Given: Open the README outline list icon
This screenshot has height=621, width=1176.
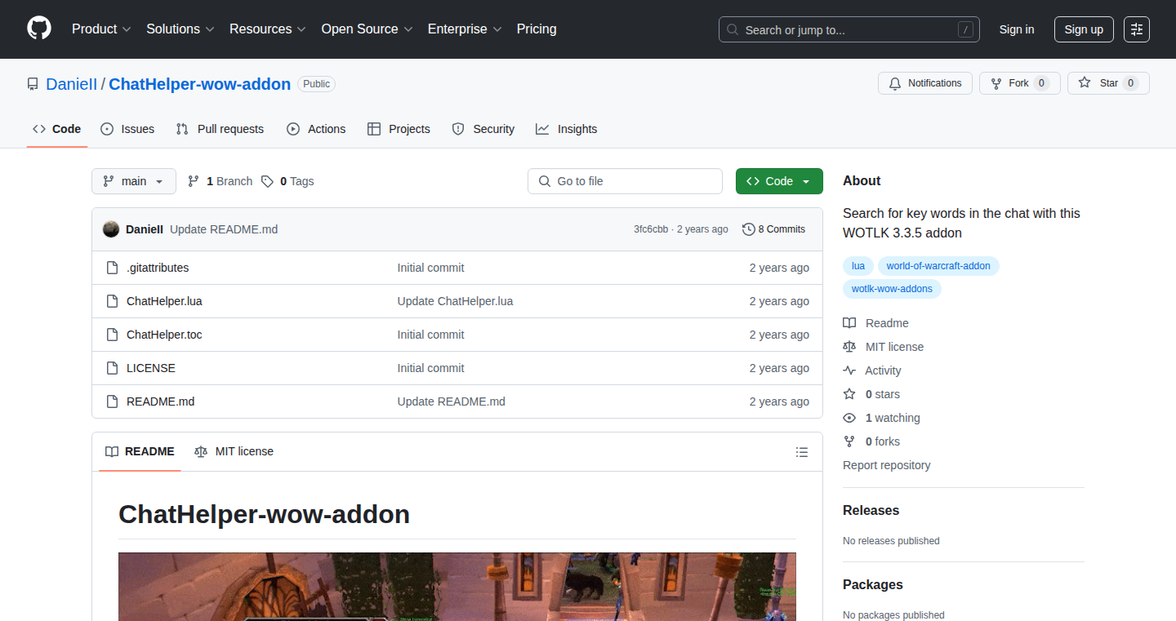Looking at the screenshot, I should (x=802, y=452).
